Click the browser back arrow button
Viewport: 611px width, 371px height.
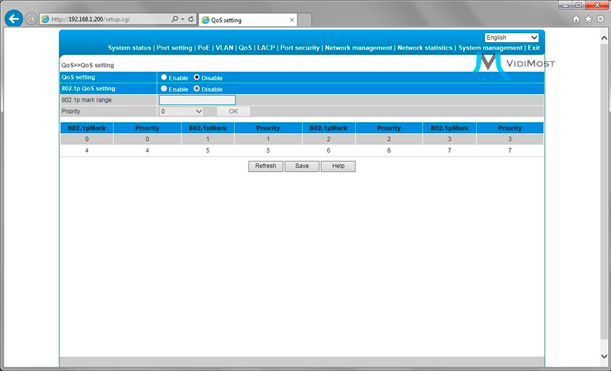click(13, 19)
